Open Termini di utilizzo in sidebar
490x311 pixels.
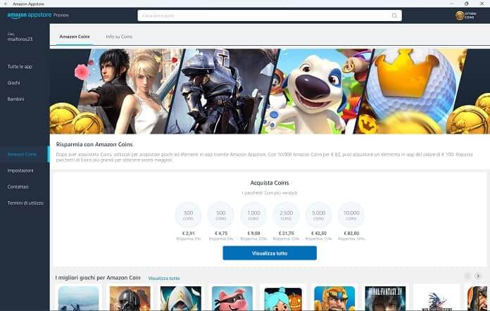click(25, 203)
